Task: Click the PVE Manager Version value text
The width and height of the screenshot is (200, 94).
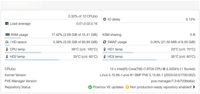Action: [x=173, y=81]
